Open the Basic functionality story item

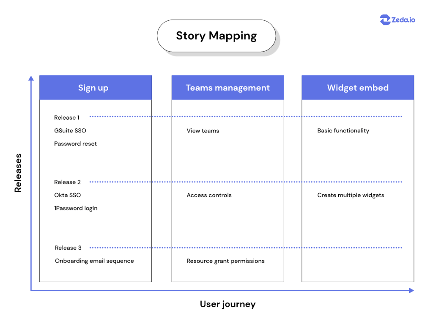pos(343,130)
